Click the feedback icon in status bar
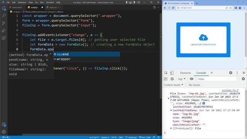Image resolution: width=247 pixels, height=139 pixels. (x=154, y=137)
